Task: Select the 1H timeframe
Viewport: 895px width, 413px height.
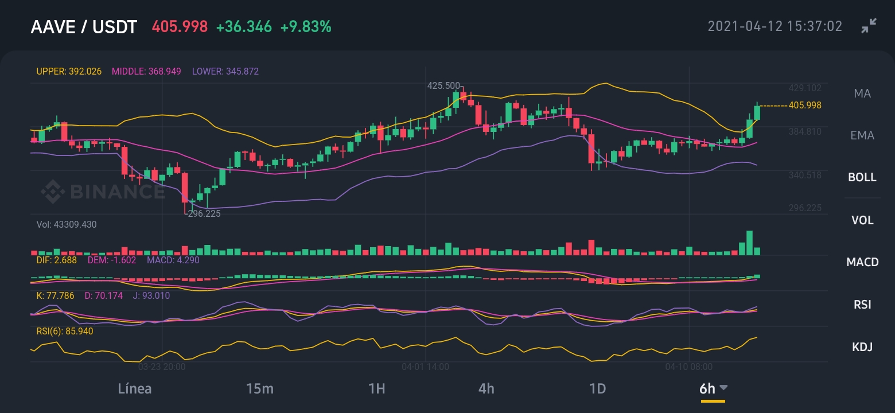Action: coord(376,388)
